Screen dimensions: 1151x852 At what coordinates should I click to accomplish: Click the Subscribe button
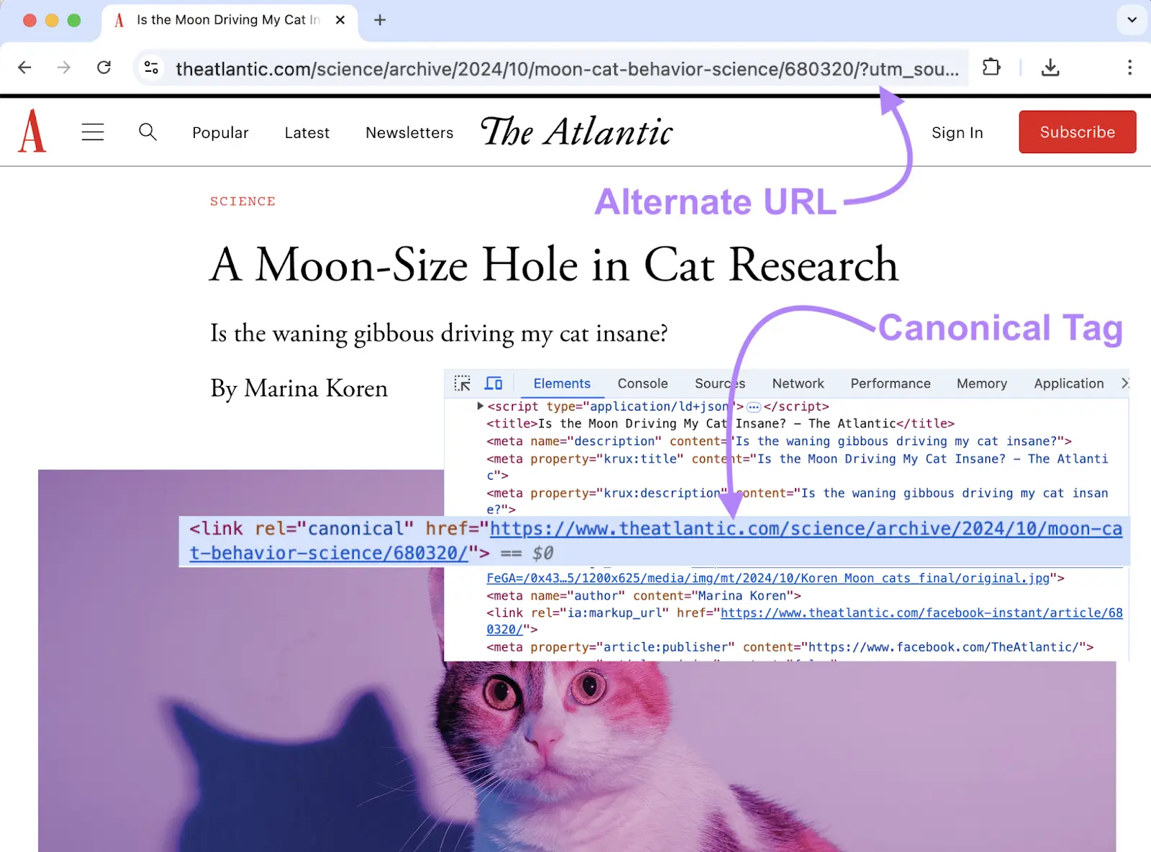(1077, 132)
